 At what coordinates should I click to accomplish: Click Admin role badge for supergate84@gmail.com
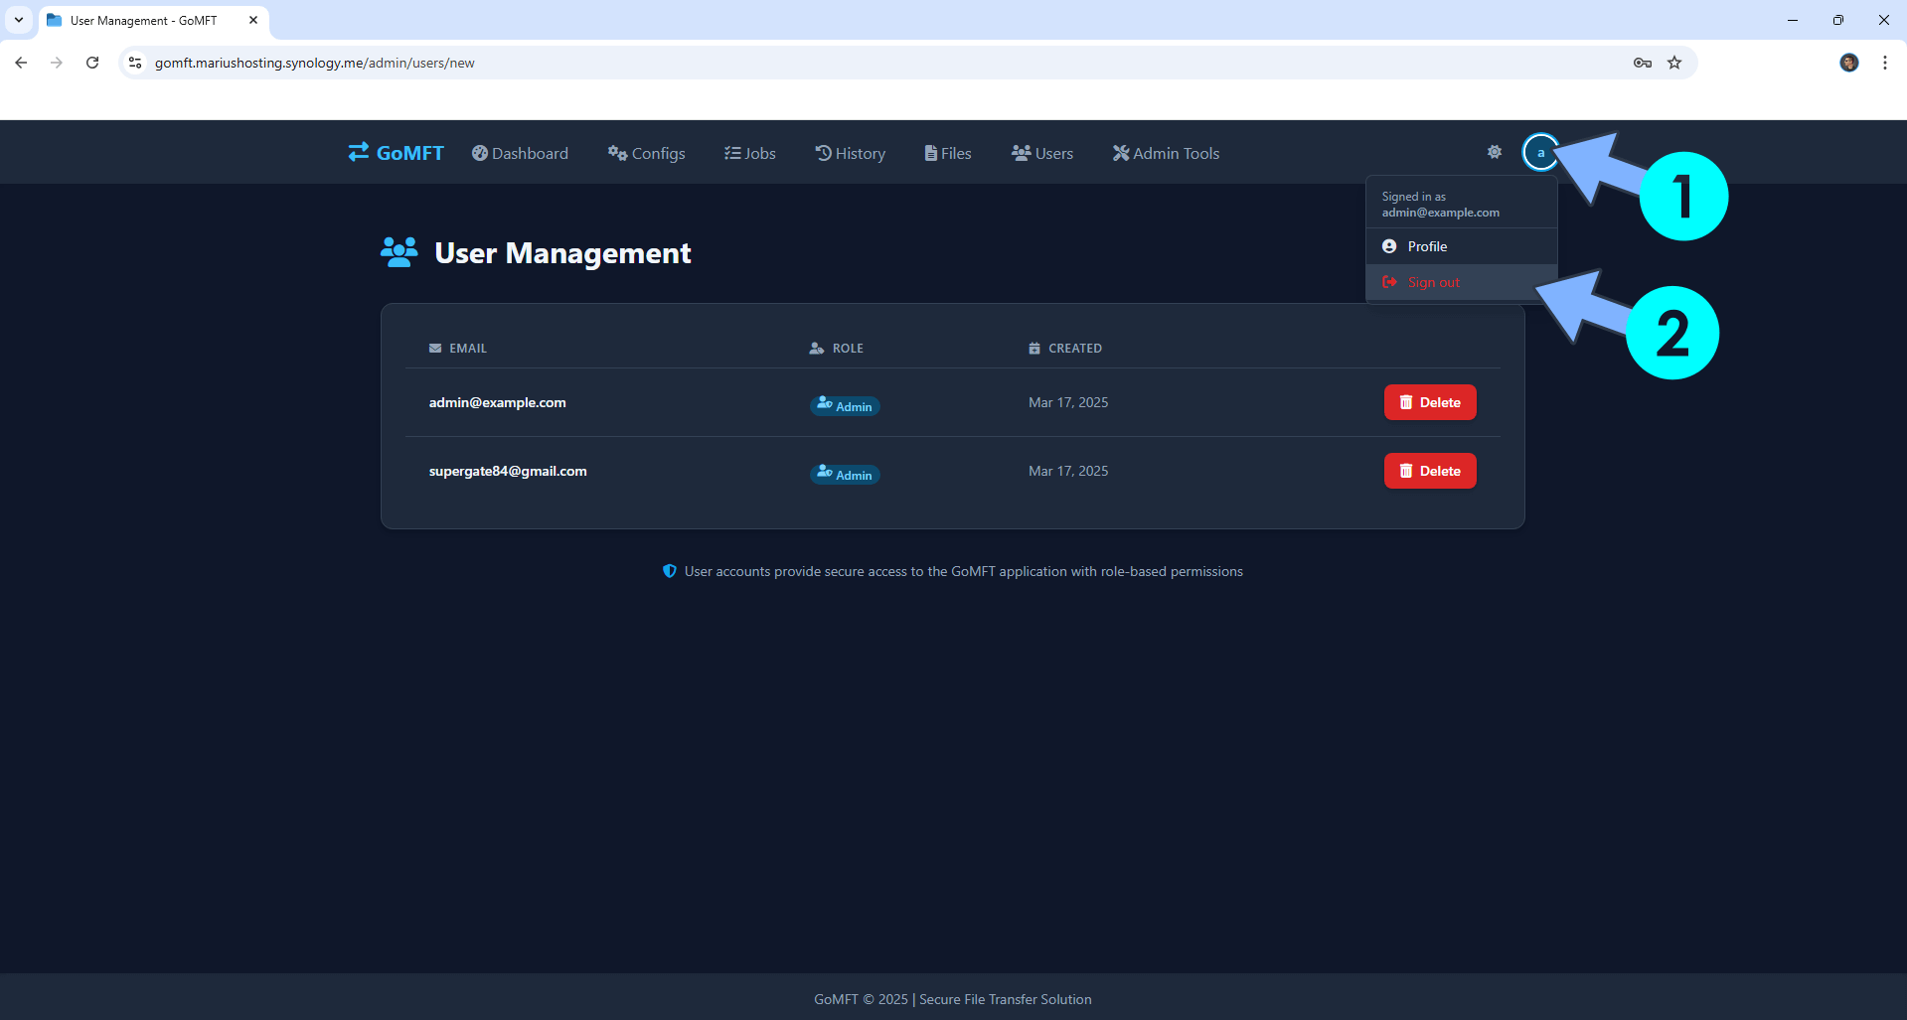tap(845, 474)
